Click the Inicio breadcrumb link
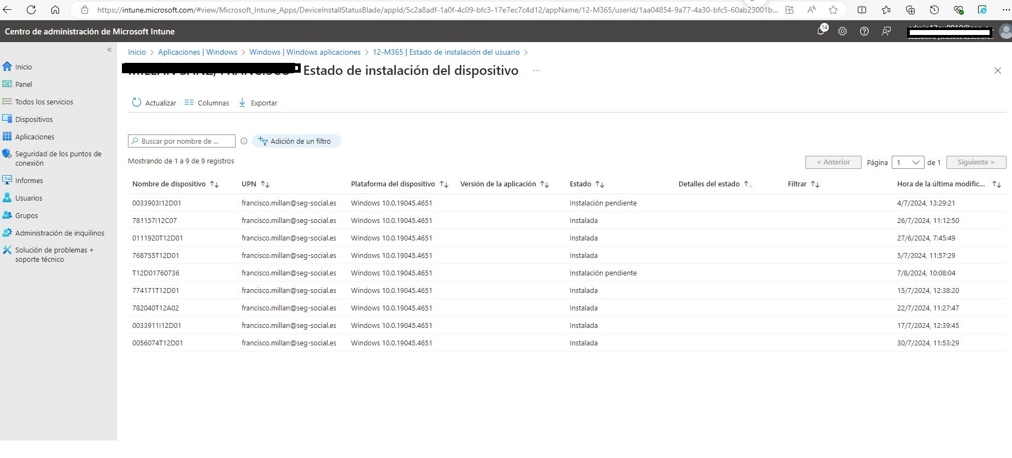The width and height of the screenshot is (1012, 458). (x=137, y=52)
